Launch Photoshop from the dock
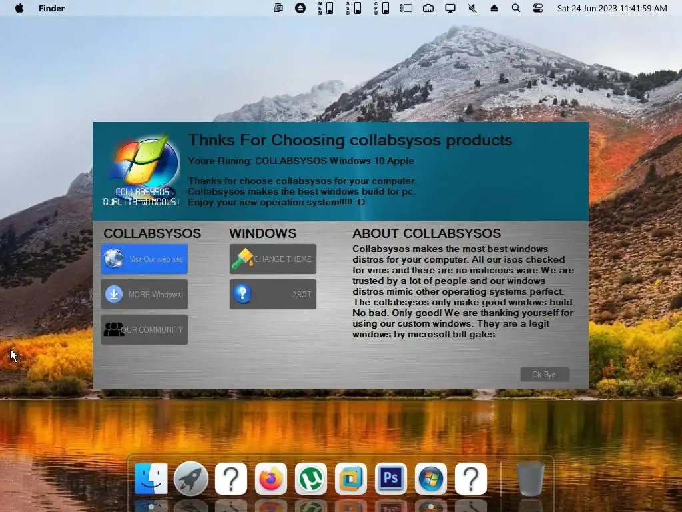This screenshot has height=512, width=682. [390, 479]
